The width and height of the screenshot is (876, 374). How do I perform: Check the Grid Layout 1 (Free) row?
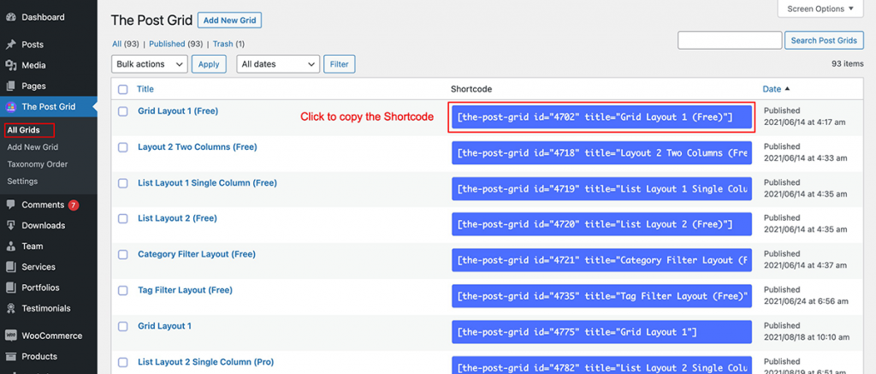(123, 111)
